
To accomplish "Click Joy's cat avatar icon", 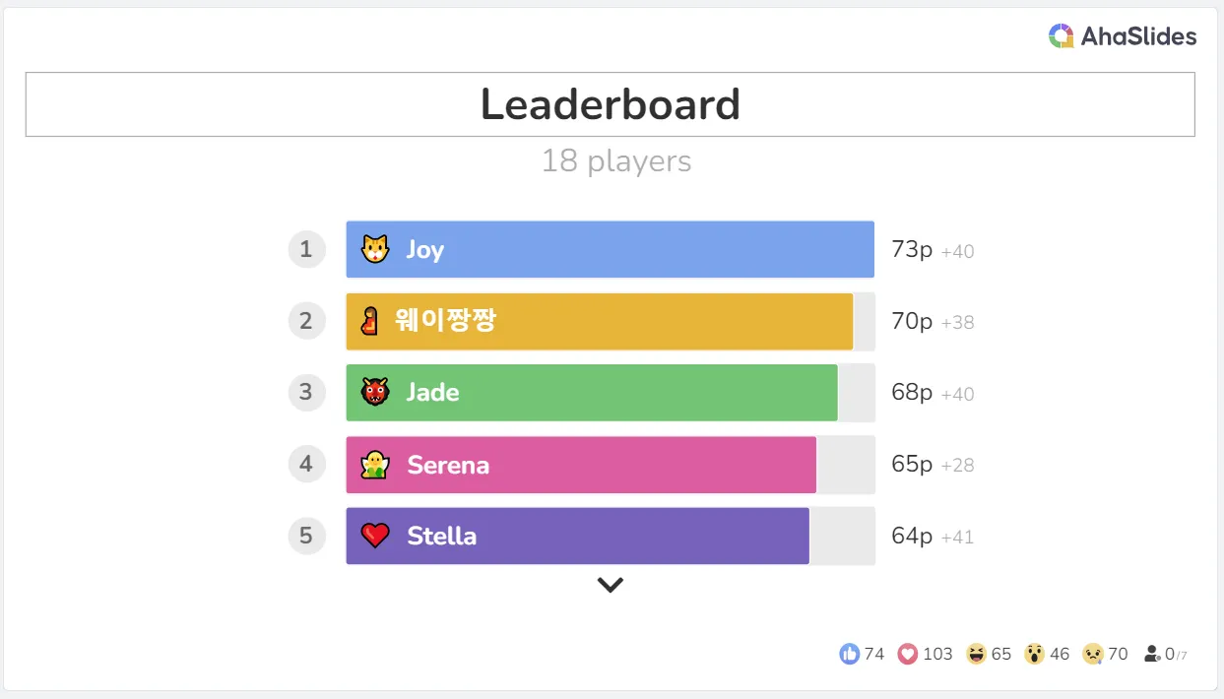I will point(375,249).
